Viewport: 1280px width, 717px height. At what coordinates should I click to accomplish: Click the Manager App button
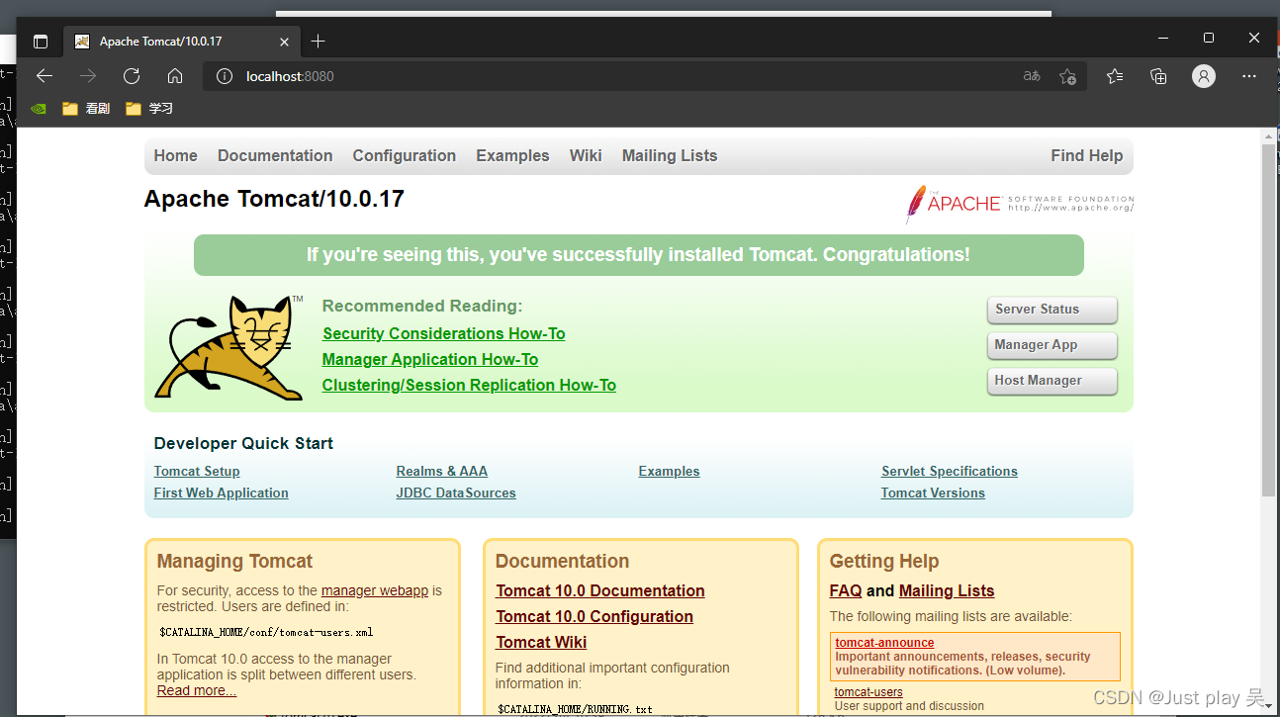(x=1052, y=345)
